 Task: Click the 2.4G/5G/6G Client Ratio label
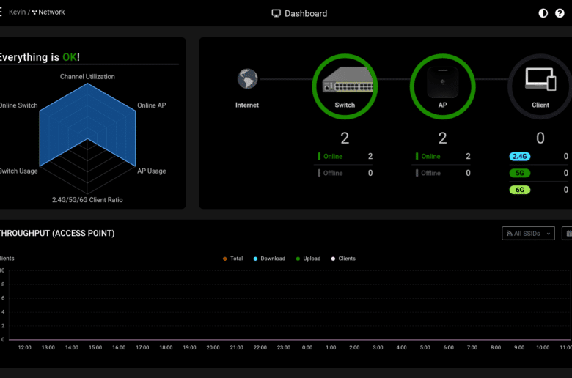[87, 200]
